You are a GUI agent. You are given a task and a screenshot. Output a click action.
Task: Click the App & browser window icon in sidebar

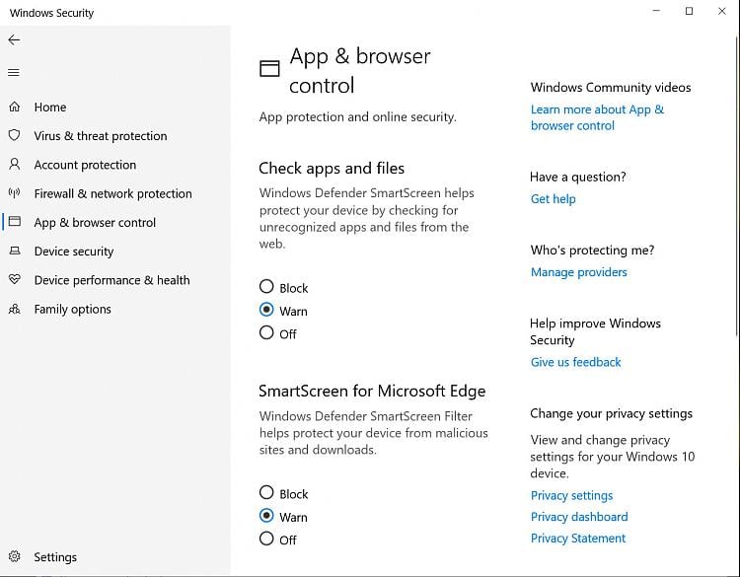(15, 221)
